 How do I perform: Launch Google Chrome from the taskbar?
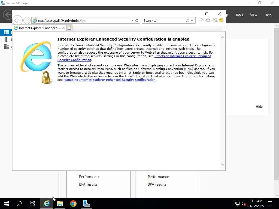(x=73, y=204)
